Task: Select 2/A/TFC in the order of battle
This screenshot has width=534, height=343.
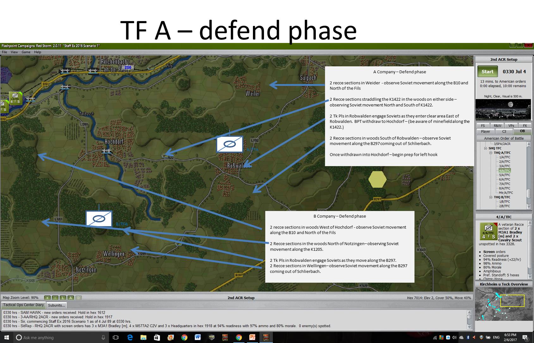Action: [x=505, y=161]
